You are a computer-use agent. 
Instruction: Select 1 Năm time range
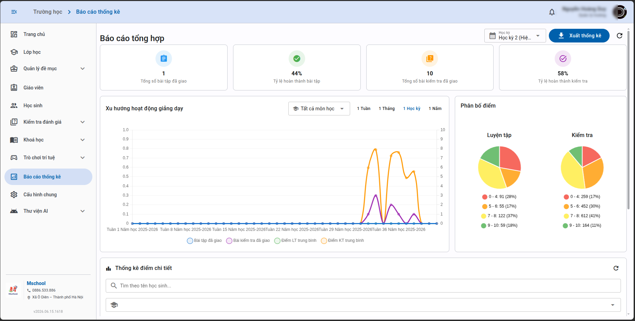click(x=435, y=109)
